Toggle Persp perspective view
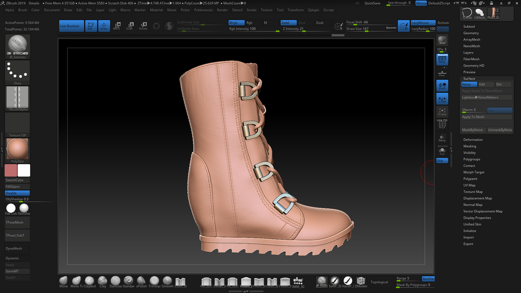 (442, 59)
